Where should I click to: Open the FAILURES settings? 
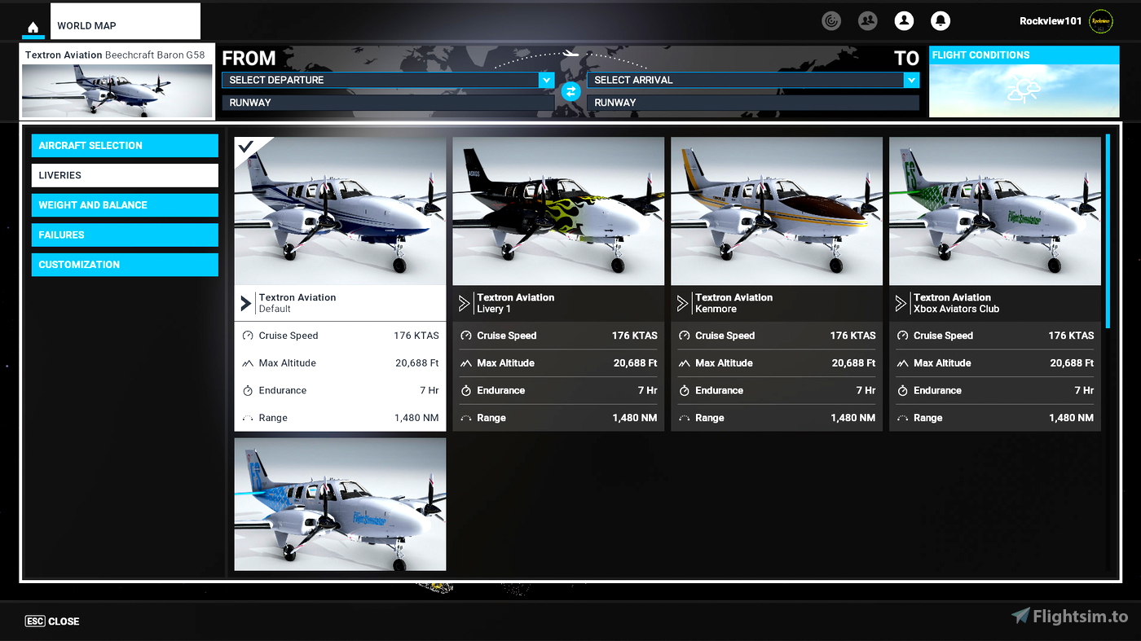coord(124,235)
